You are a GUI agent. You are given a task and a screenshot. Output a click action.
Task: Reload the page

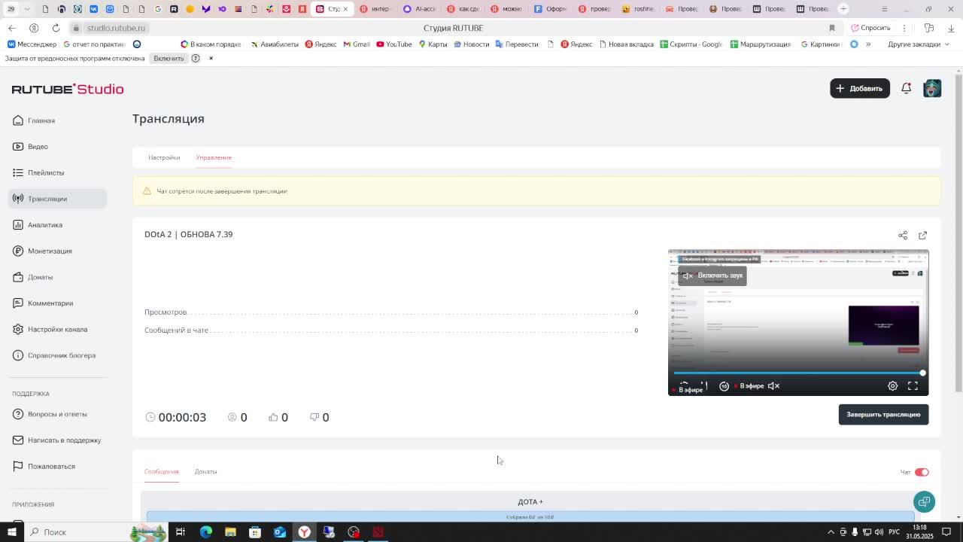(56, 28)
